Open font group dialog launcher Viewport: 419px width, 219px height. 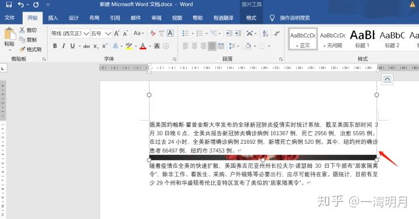pos(175,59)
